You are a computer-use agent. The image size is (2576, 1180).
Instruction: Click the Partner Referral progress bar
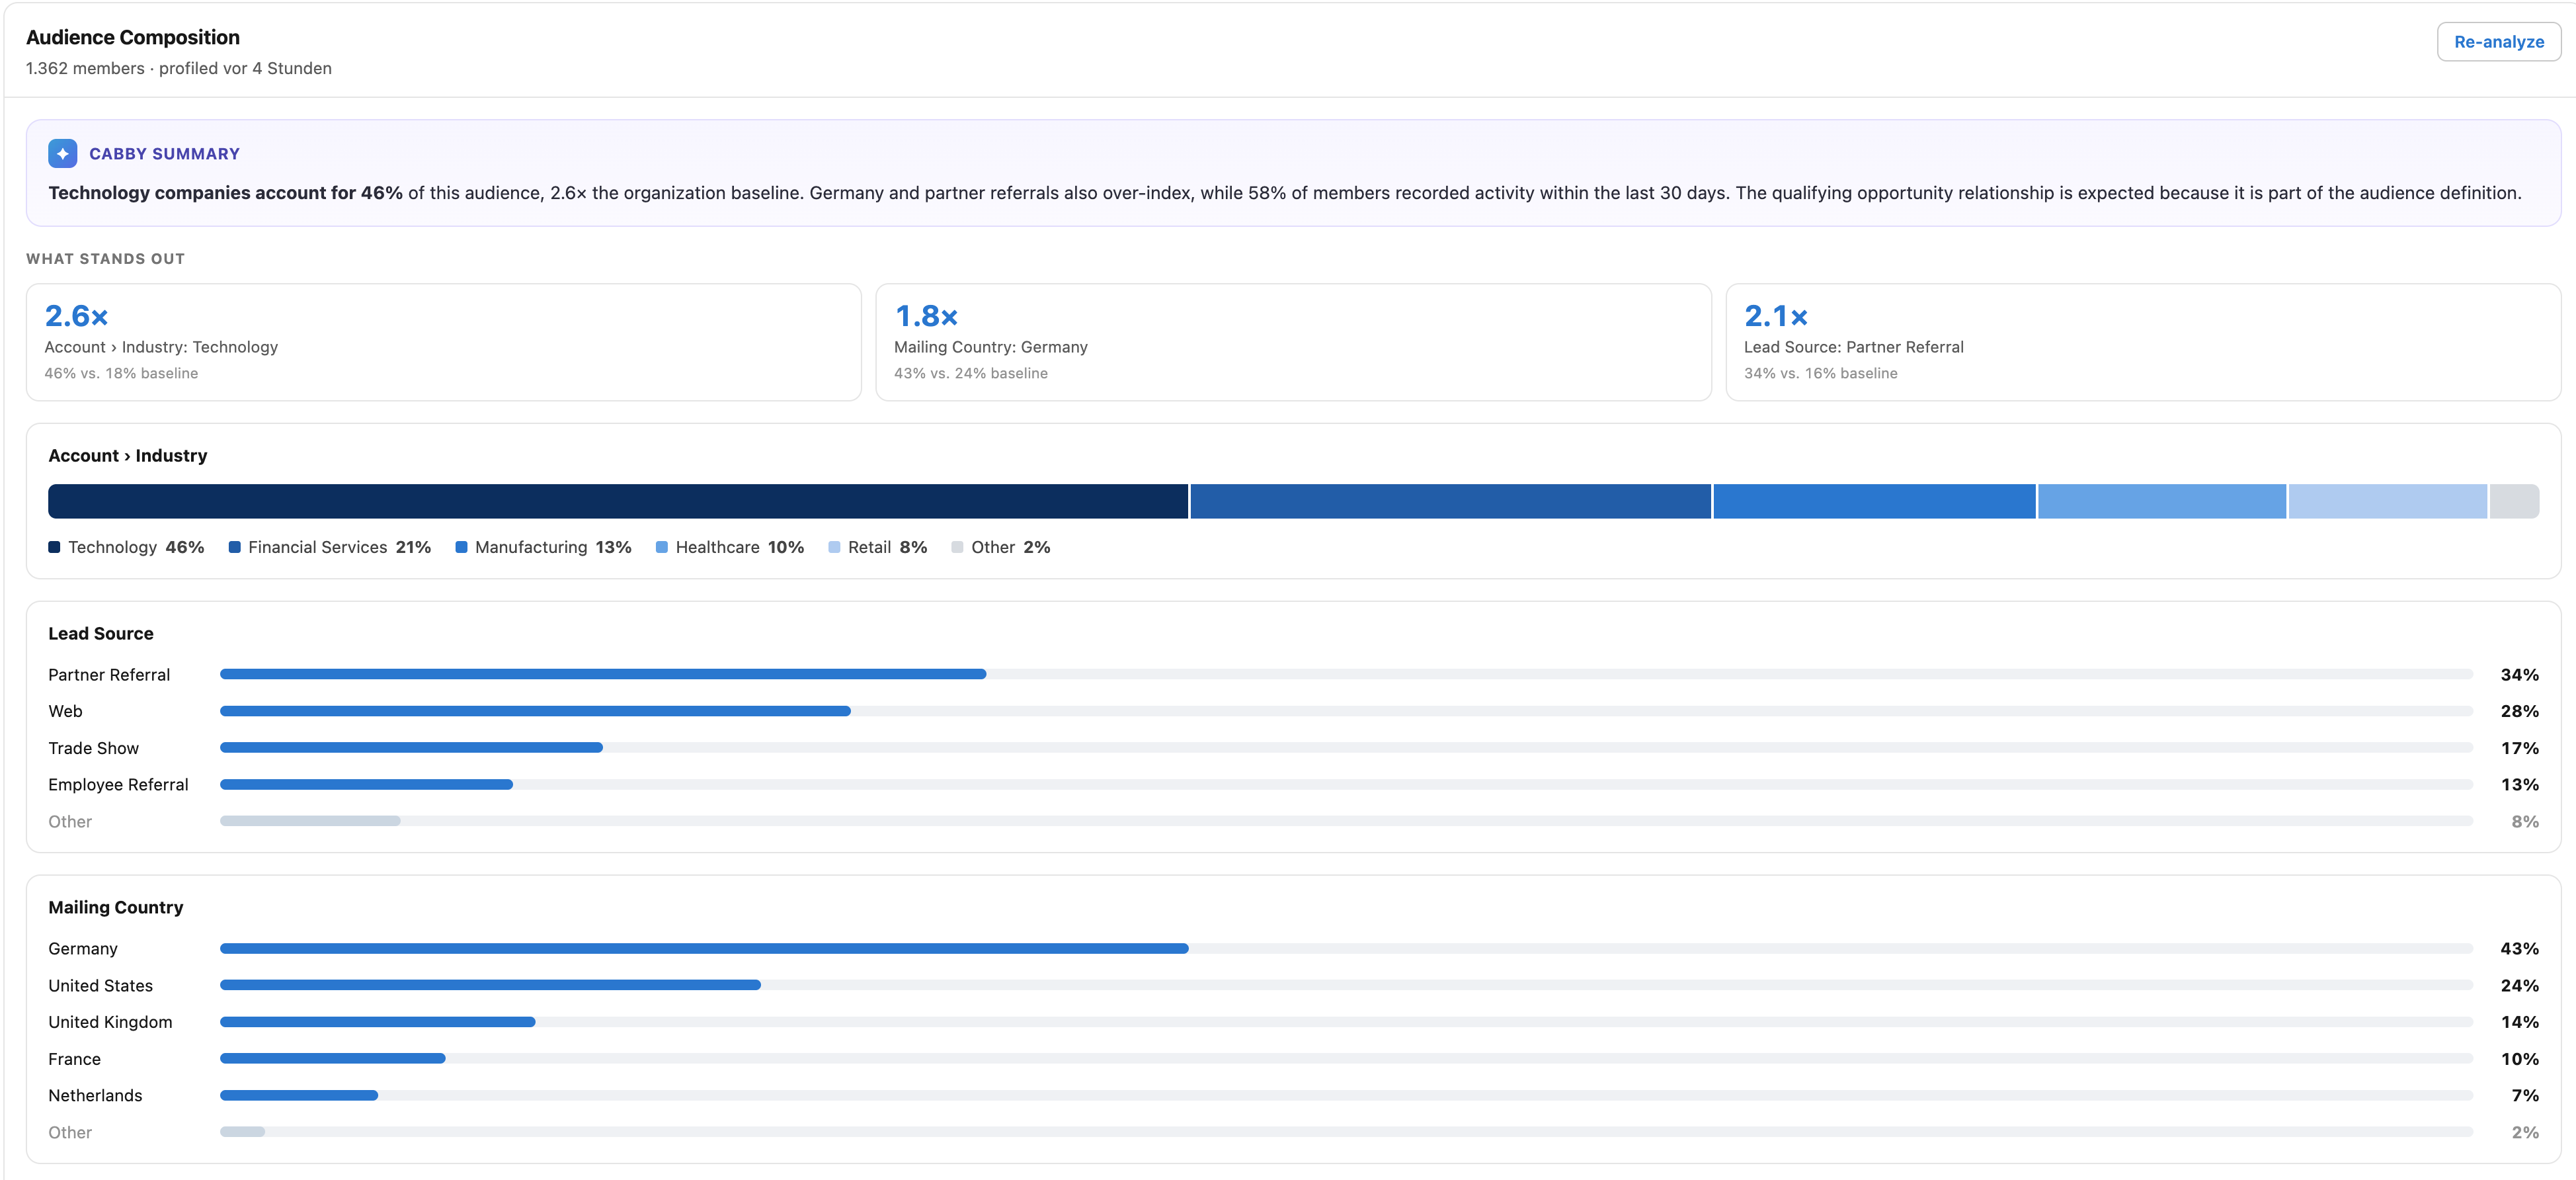click(1346, 675)
